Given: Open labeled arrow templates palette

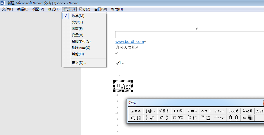Looking at the screenshot, I should pos(220,118).
